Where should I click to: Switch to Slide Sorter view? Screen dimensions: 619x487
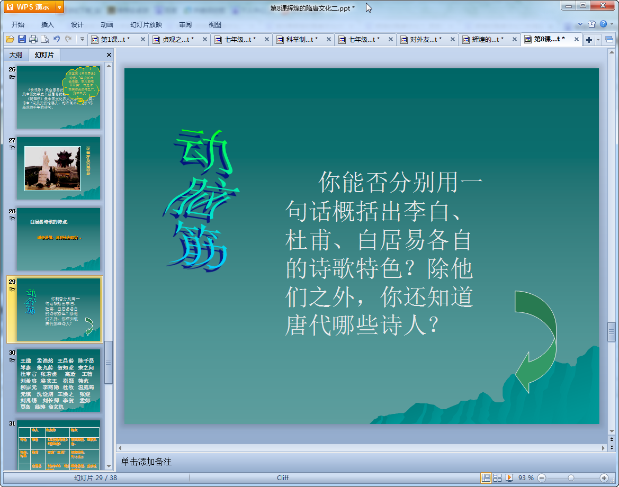pos(497,477)
